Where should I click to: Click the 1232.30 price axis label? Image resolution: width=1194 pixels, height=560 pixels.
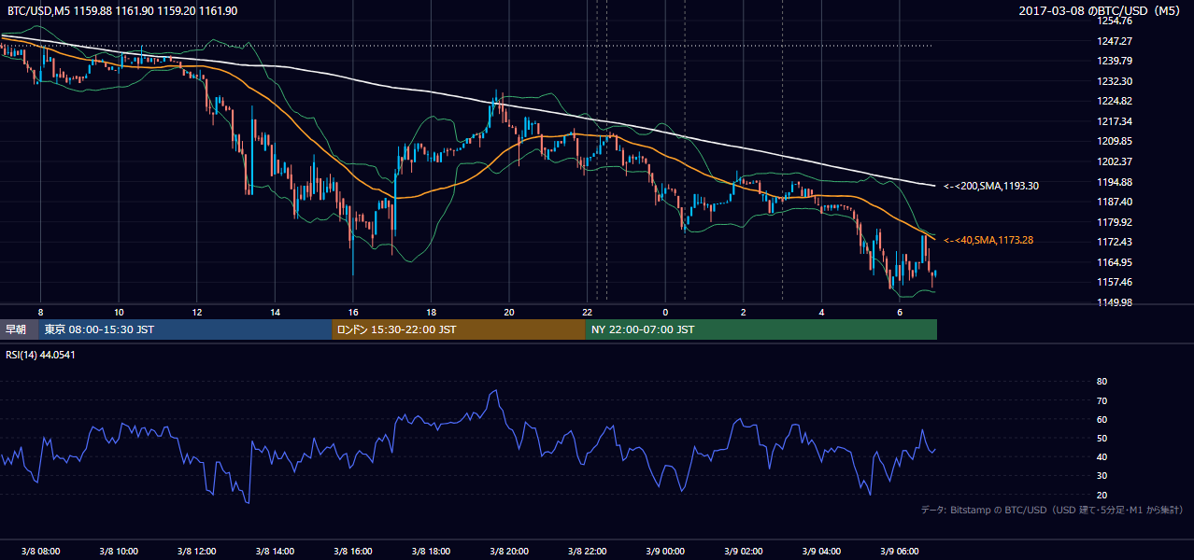point(1115,81)
